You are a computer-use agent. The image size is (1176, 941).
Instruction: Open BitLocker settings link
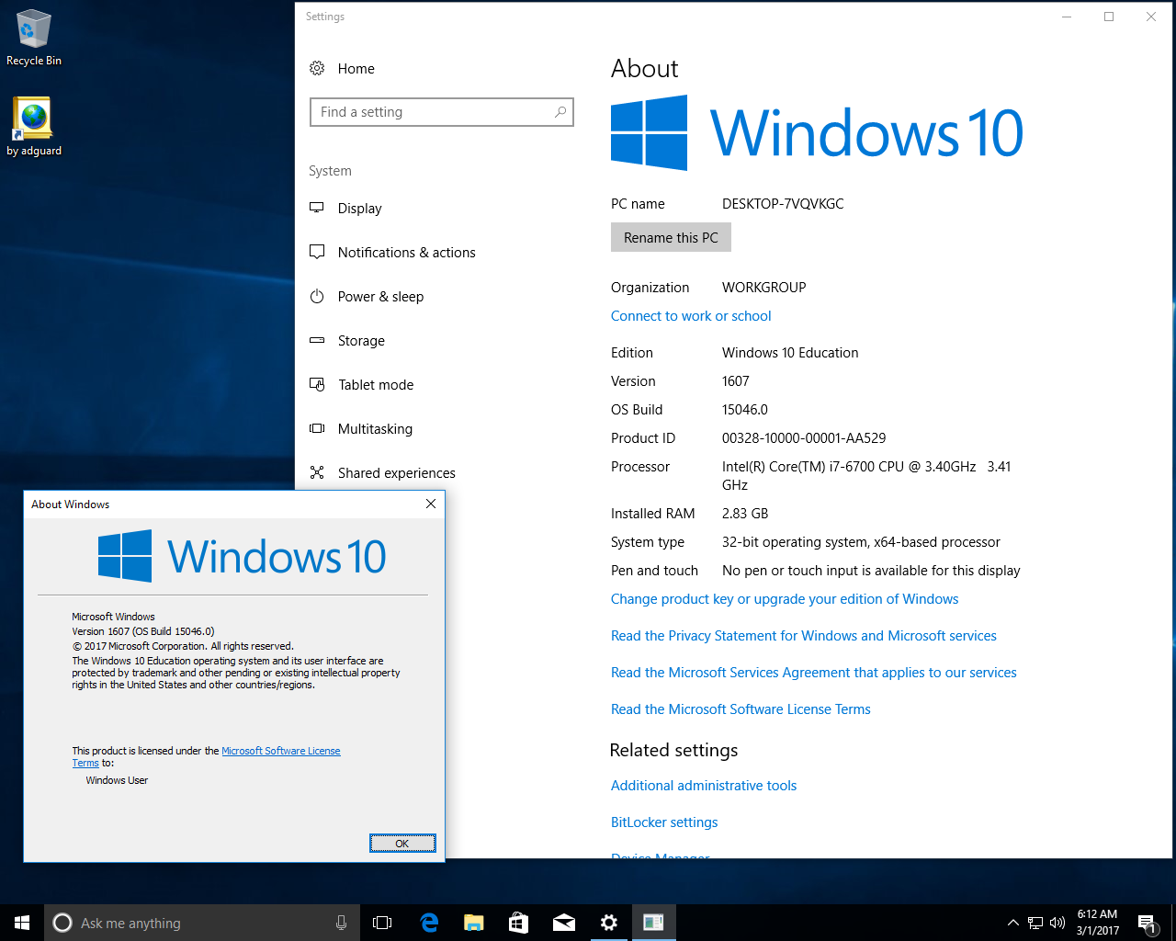(x=664, y=822)
